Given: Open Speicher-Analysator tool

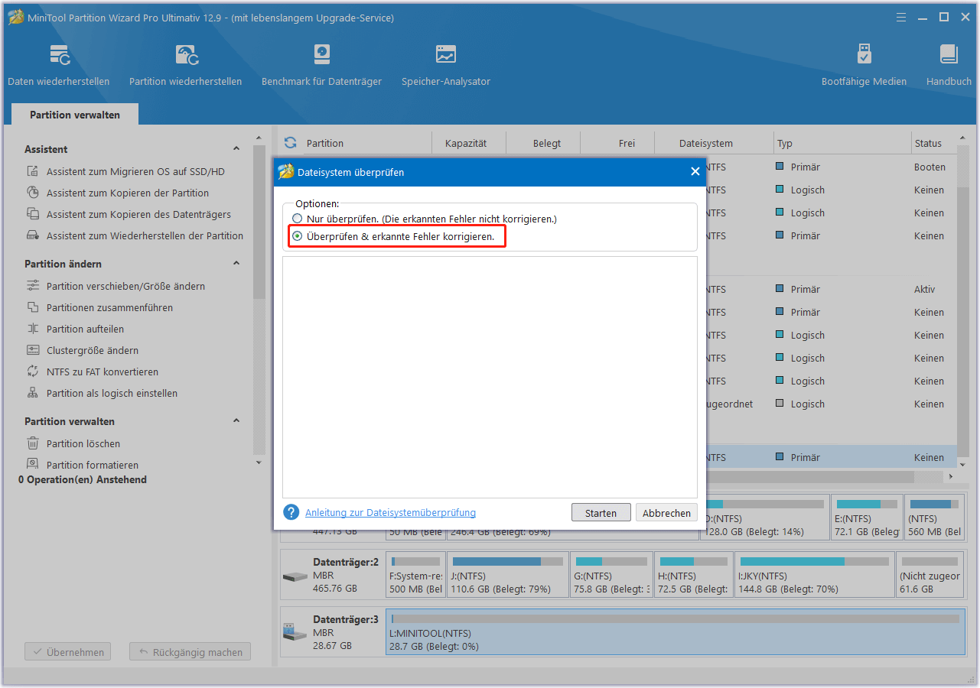Looking at the screenshot, I should (446, 65).
